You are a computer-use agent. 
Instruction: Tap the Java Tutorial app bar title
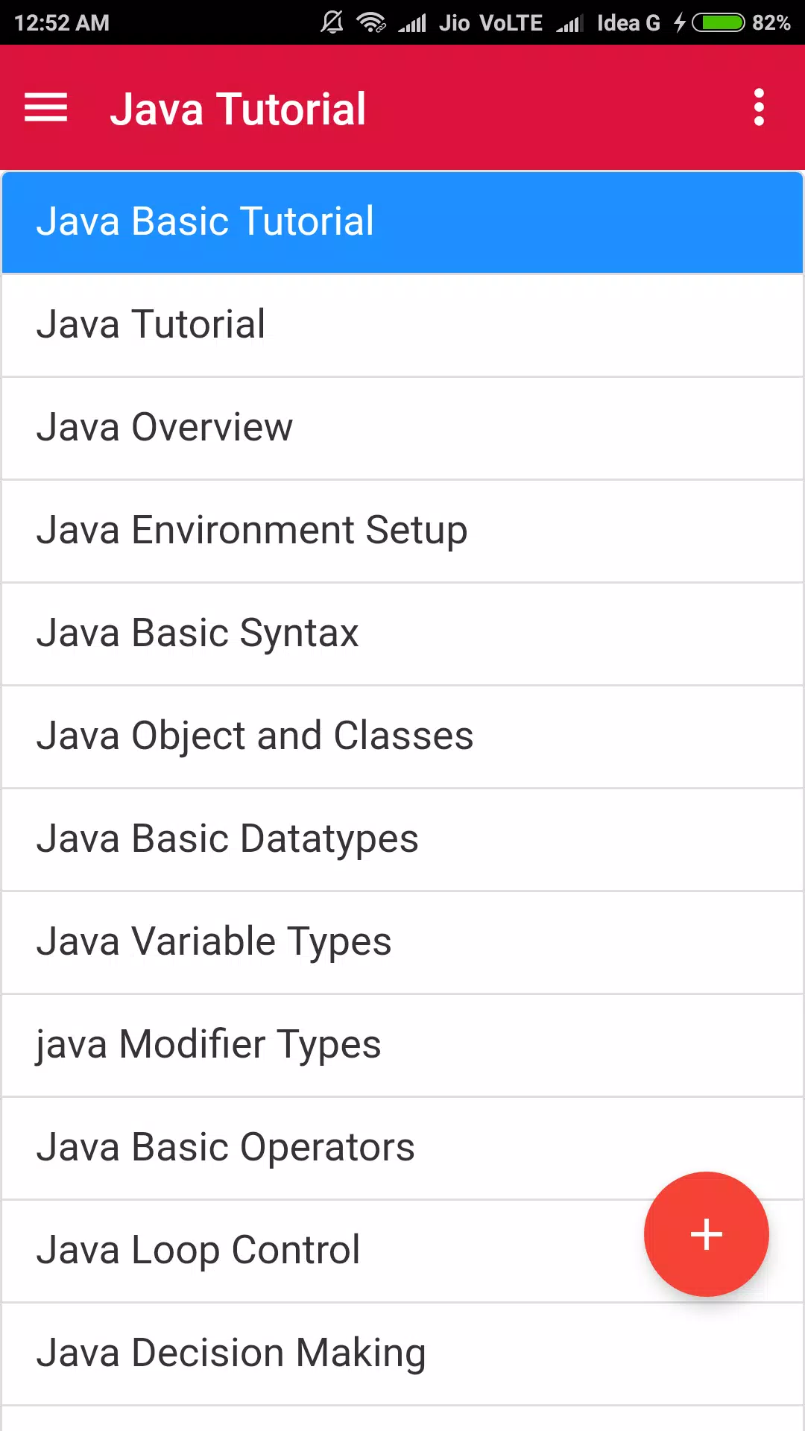pos(238,109)
